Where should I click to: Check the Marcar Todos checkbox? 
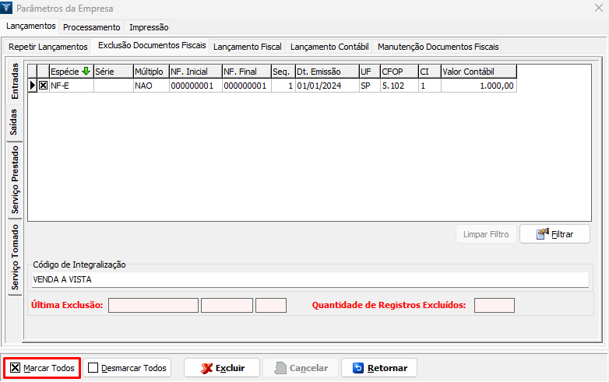coord(16,368)
